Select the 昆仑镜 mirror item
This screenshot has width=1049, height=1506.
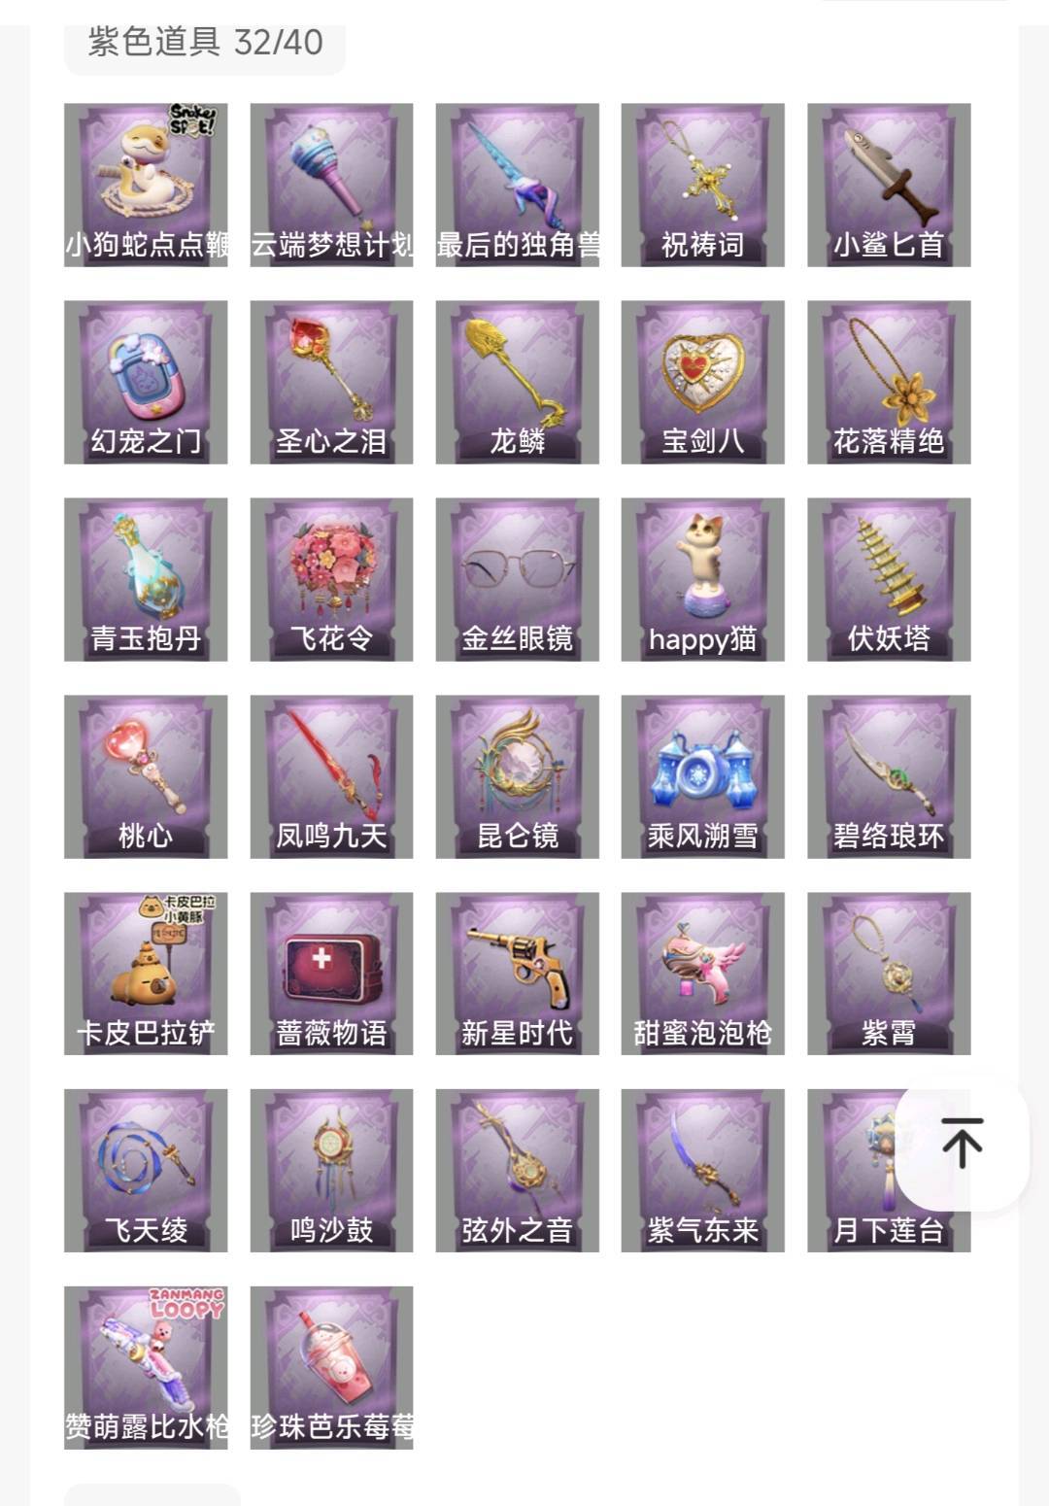[518, 776]
